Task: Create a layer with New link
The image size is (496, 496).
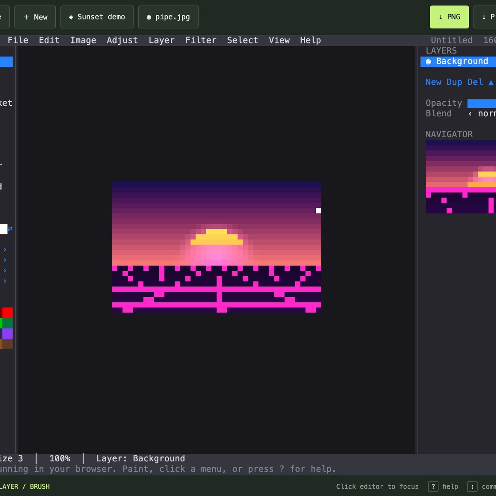Action: [433, 82]
